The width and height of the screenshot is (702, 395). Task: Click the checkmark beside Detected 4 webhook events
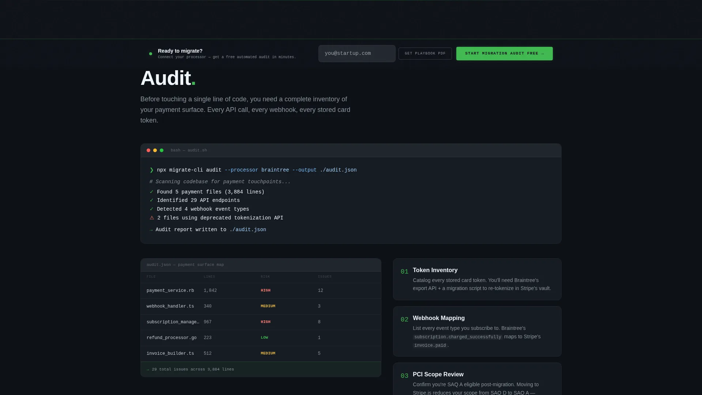tap(151, 209)
